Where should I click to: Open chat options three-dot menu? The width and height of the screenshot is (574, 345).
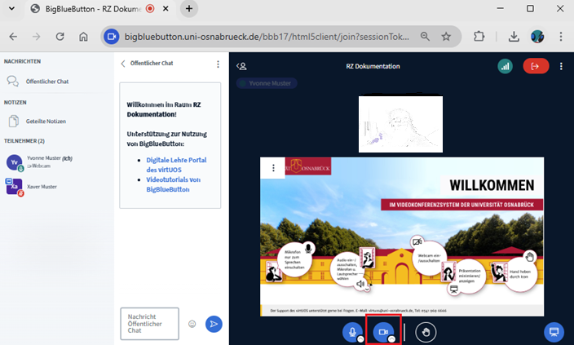pyautogui.click(x=218, y=64)
